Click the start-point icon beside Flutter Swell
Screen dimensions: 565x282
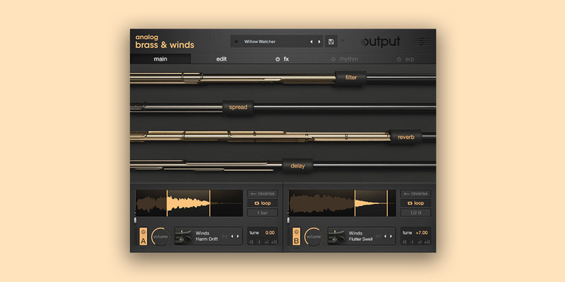378,236
